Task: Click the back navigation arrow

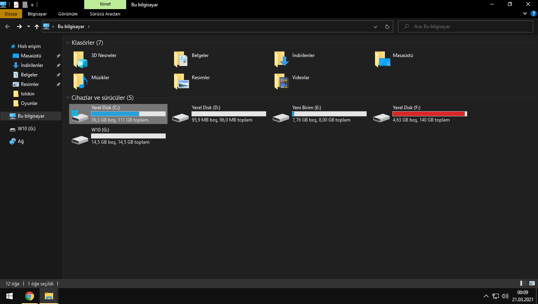Action: click(8, 27)
